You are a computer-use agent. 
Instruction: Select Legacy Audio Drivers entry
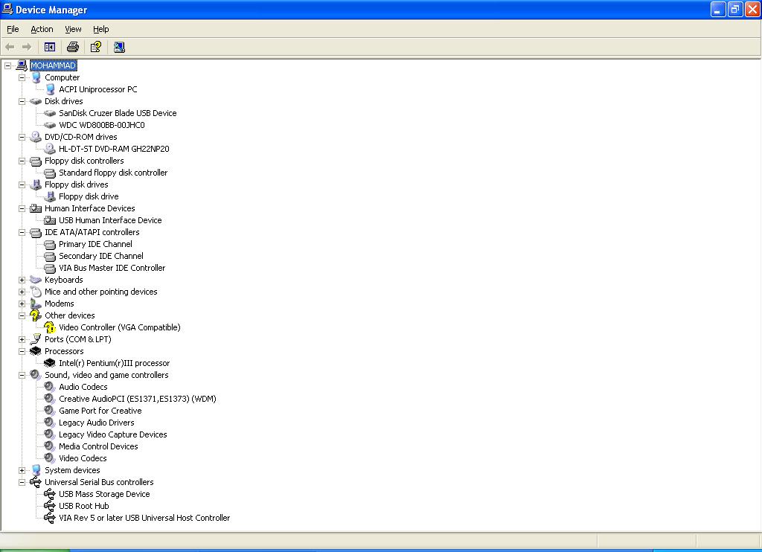pos(96,423)
